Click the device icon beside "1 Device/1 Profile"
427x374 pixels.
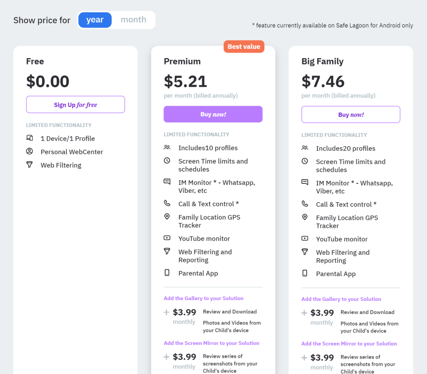pyautogui.click(x=29, y=138)
